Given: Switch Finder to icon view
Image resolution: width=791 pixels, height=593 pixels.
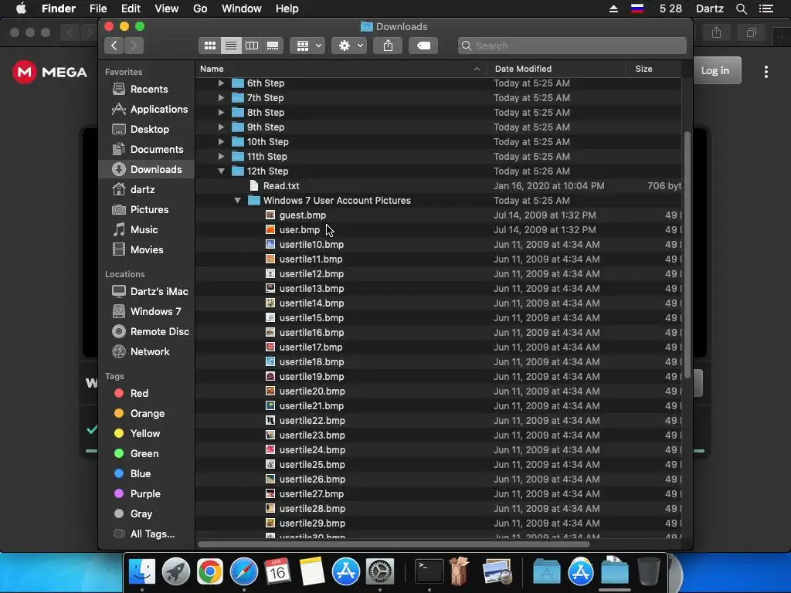Looking at the screenshot, I should 210,46.
